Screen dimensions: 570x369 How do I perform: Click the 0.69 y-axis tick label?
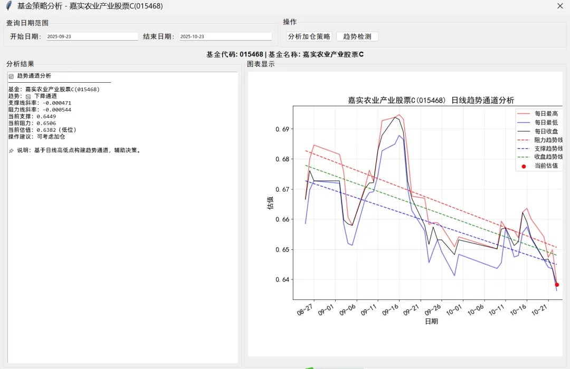point(282,129)
